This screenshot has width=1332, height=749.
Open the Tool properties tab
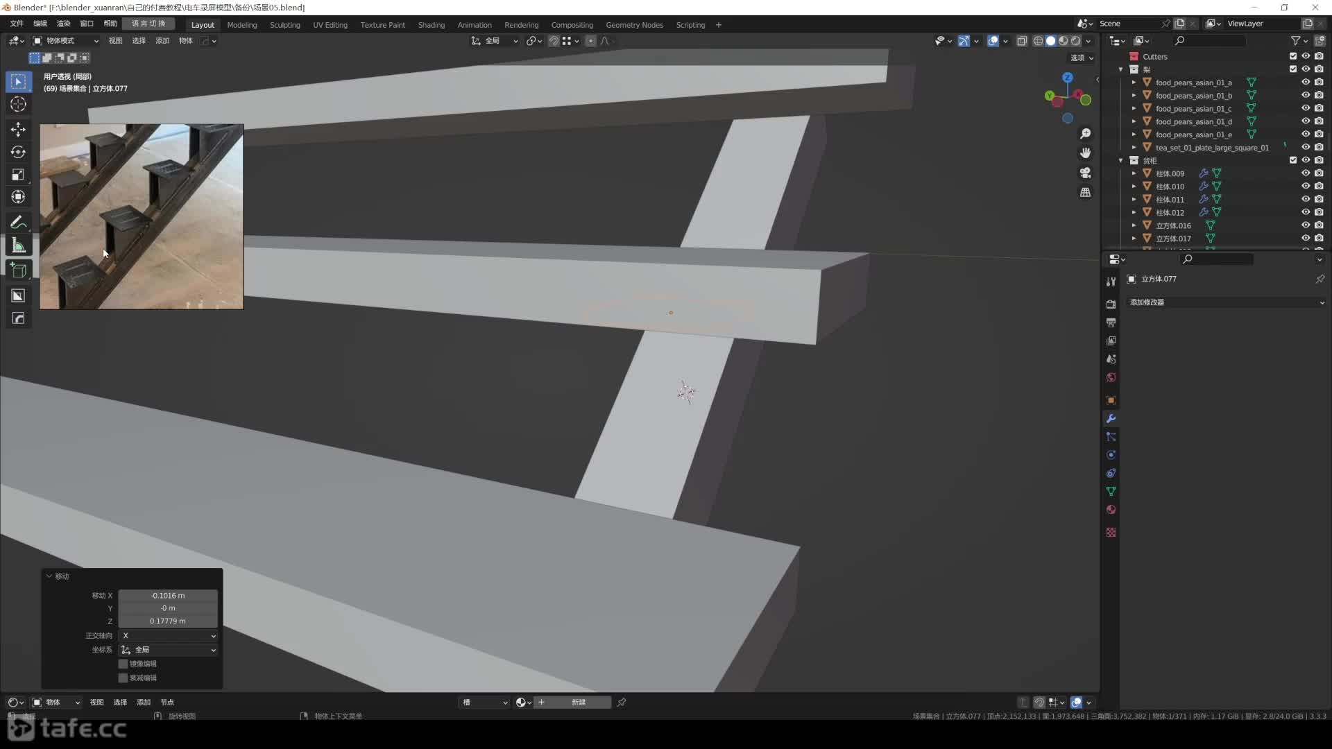[x=1111, y=281]
